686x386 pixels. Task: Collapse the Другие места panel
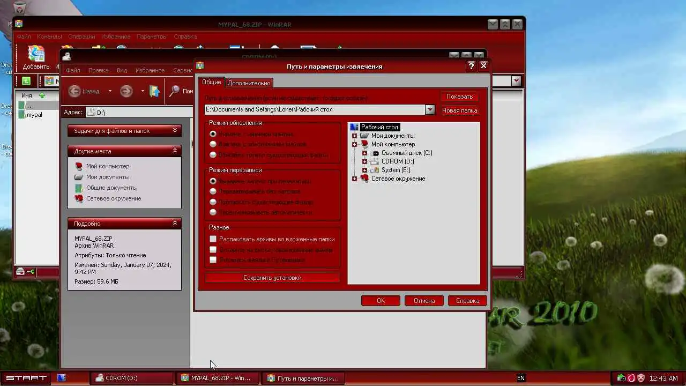click(x=175, y=151)
